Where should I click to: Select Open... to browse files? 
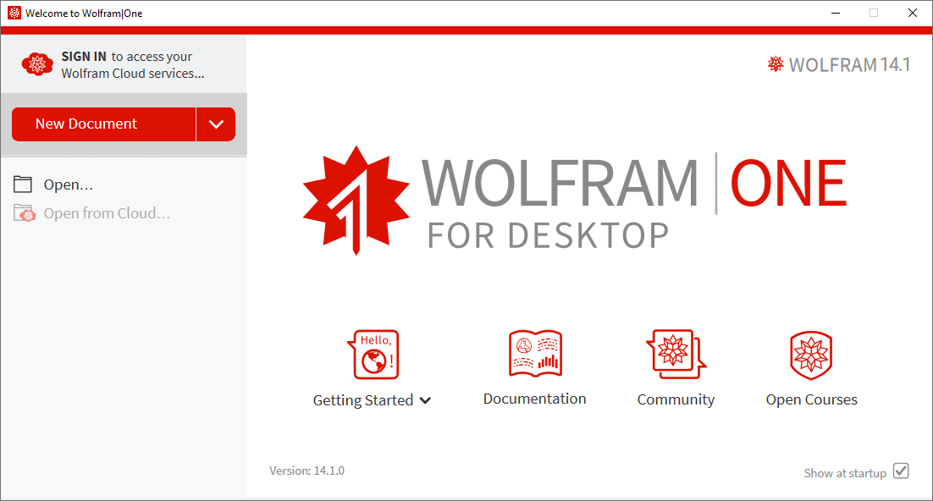[x=69, y=184]
